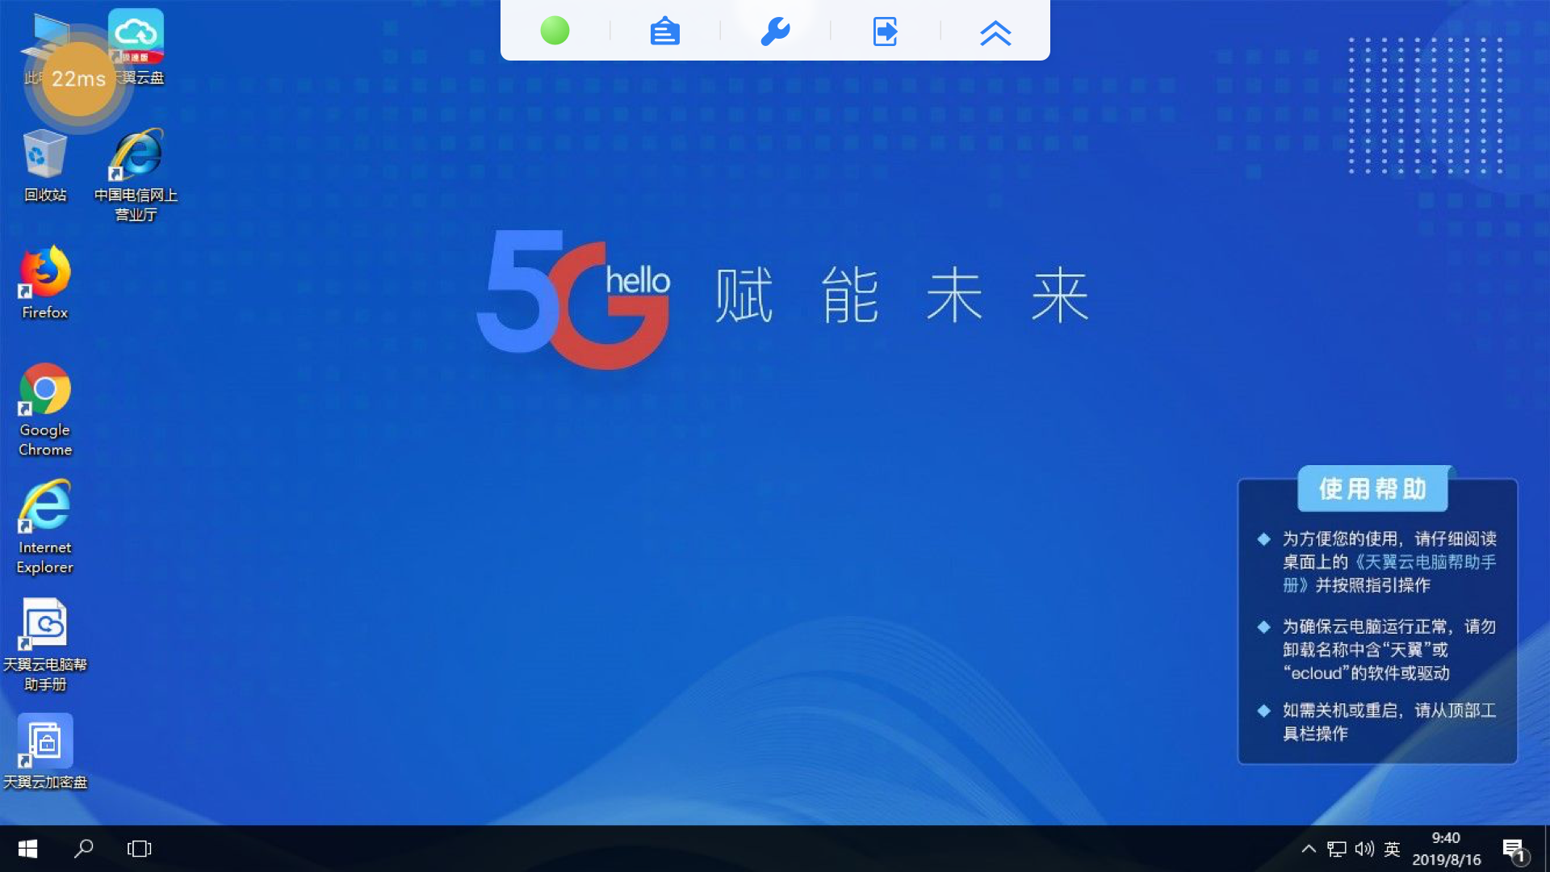Click the collapse chevron toolbar icon
The height and width of the screenshot is (872, 1550).
995,32
